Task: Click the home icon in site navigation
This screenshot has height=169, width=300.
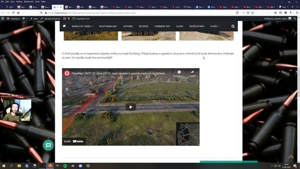Action: pyautogui.click(x=64, y=26)
